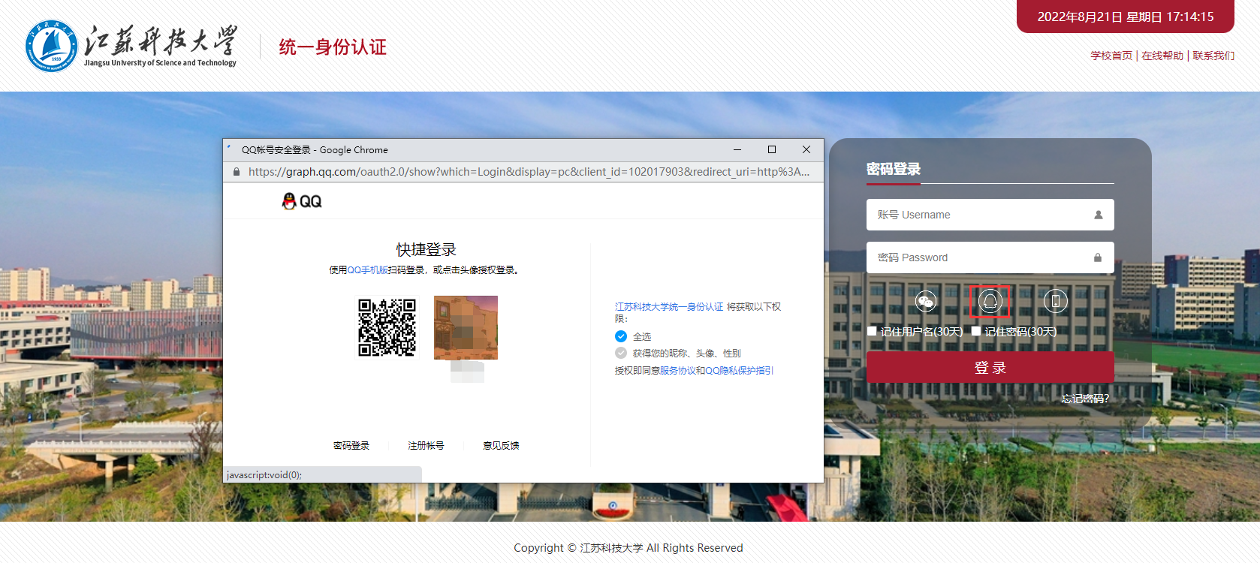The height and width of the screenshot is (563, 1260).
Task: Focus the 密码 Password input field
Action: coord(990,257)
